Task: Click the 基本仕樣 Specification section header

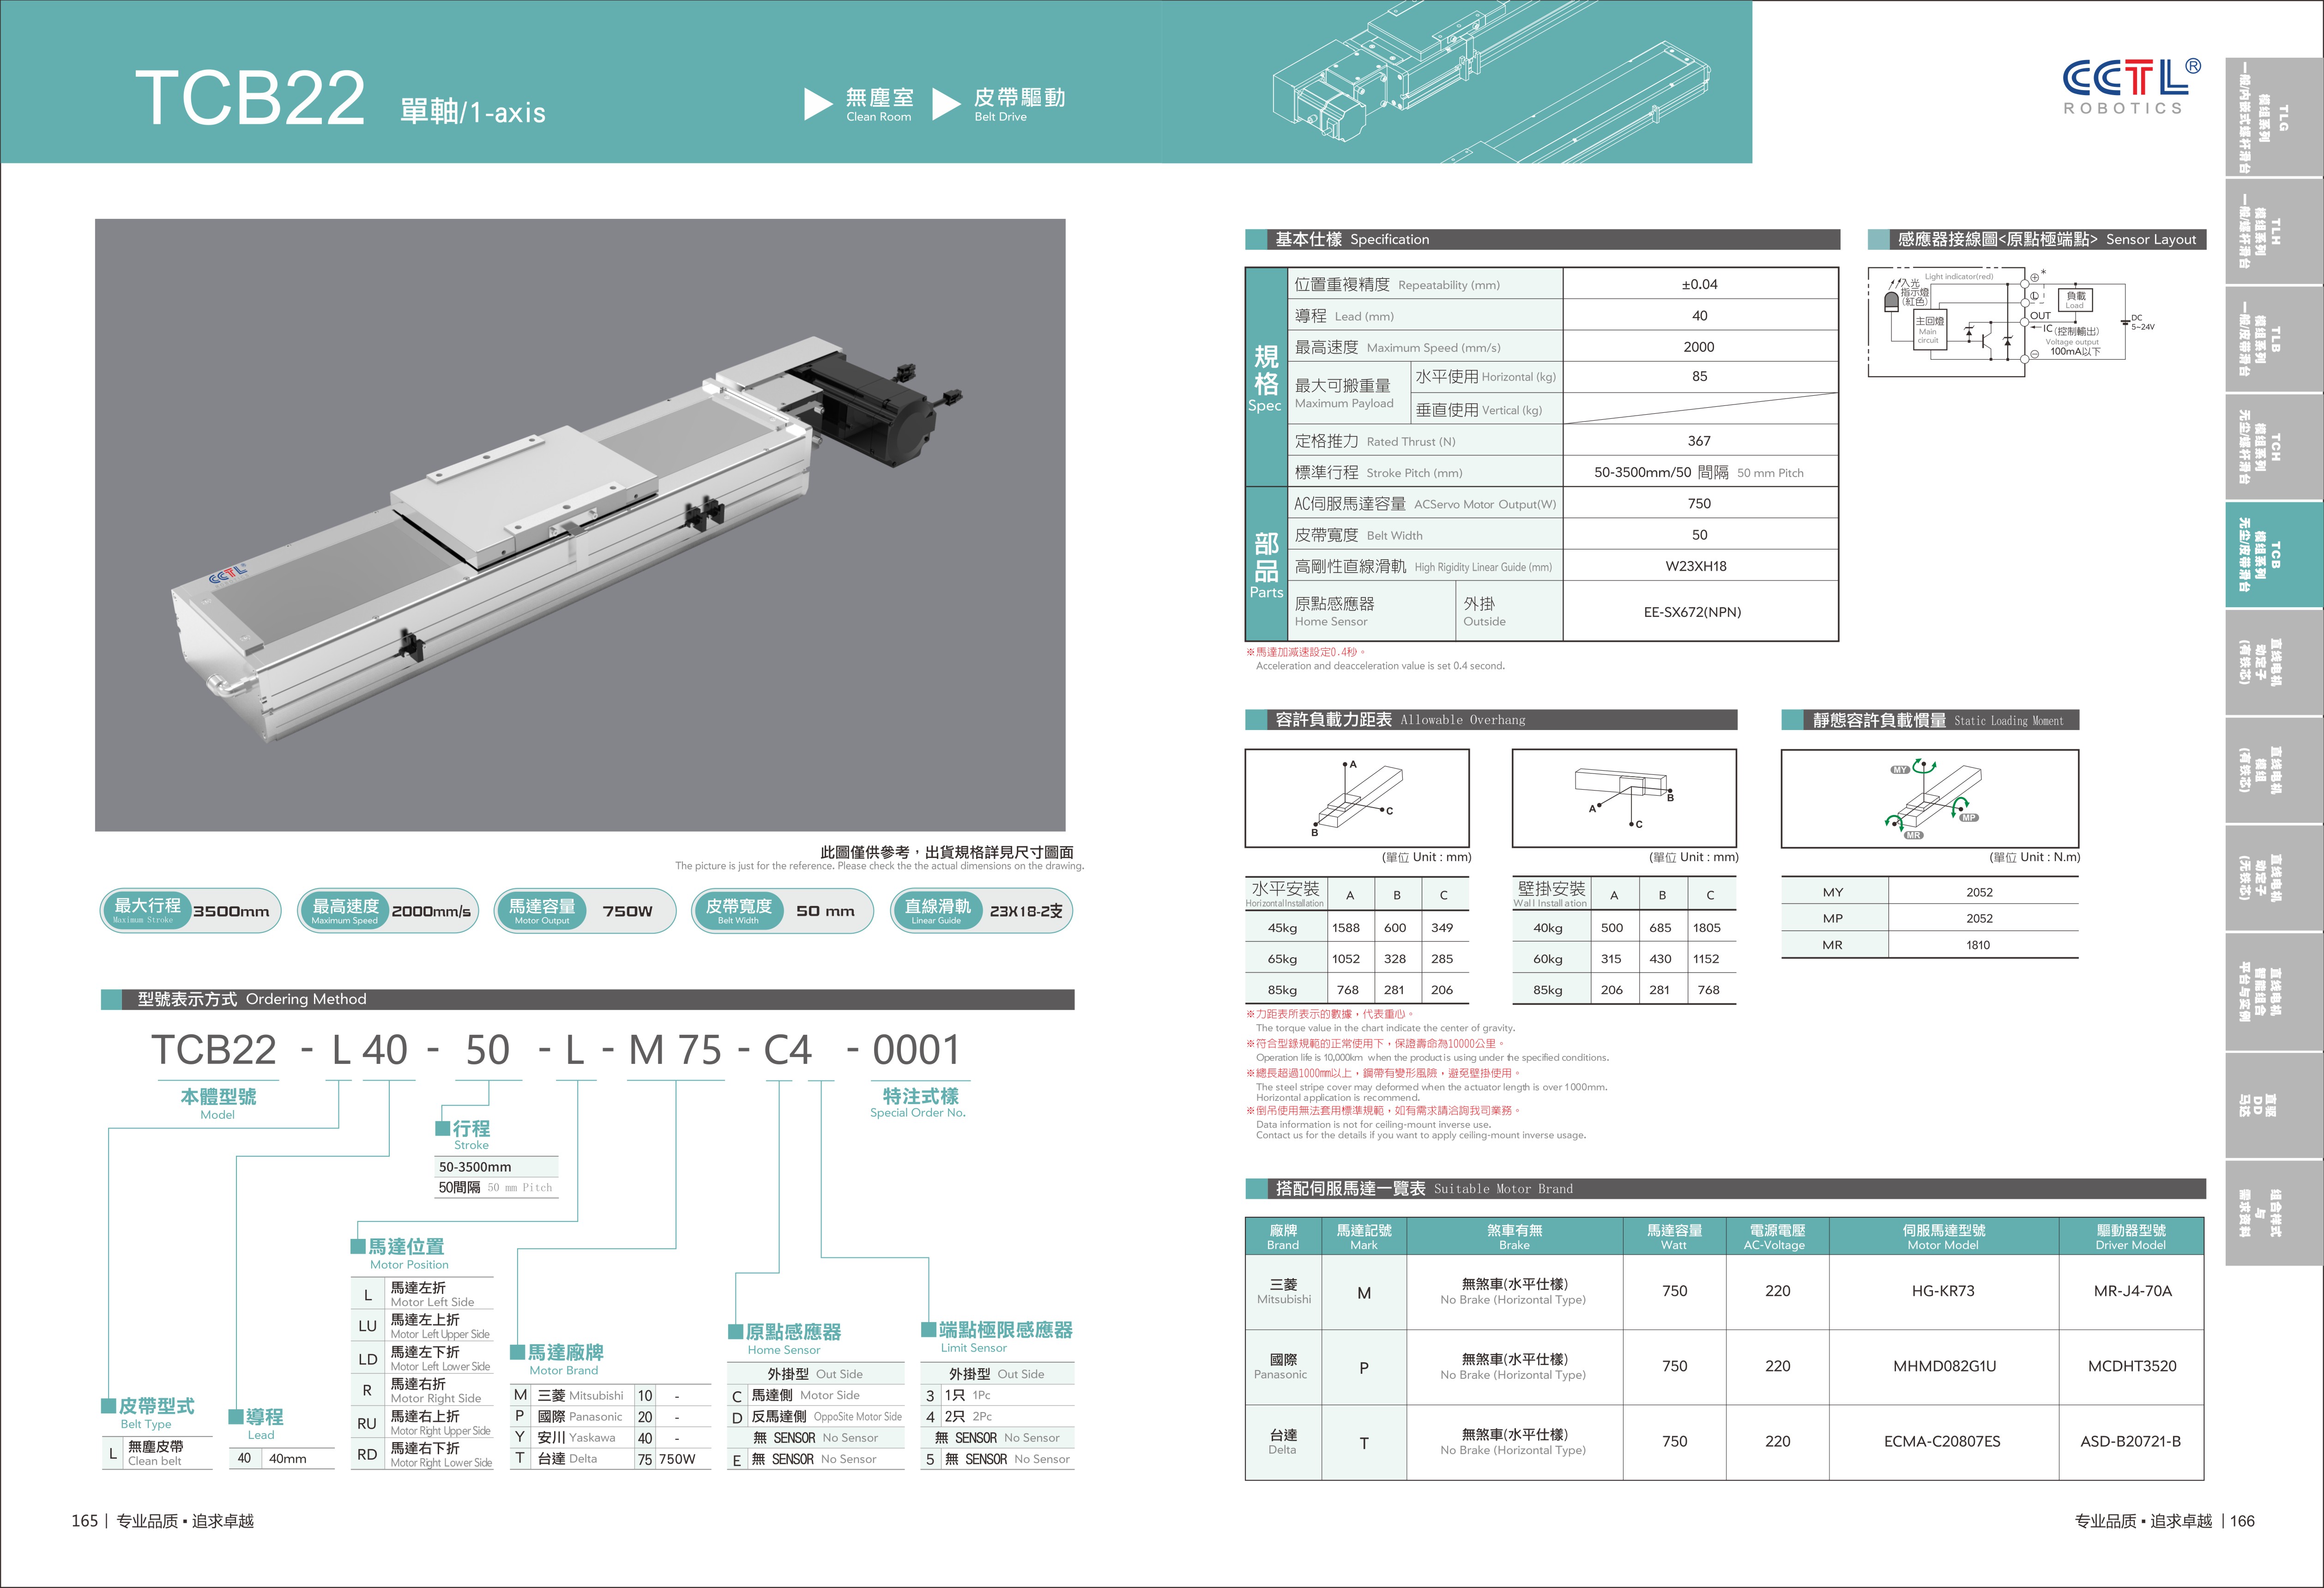Action: tap(1542, 239)
